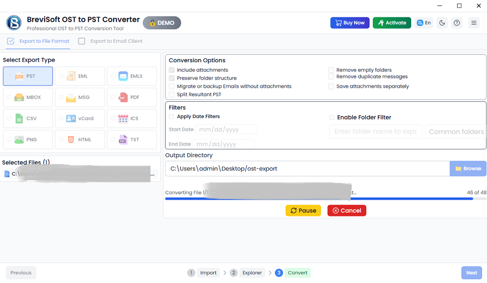Click the End Date field

tap(223, 144)
